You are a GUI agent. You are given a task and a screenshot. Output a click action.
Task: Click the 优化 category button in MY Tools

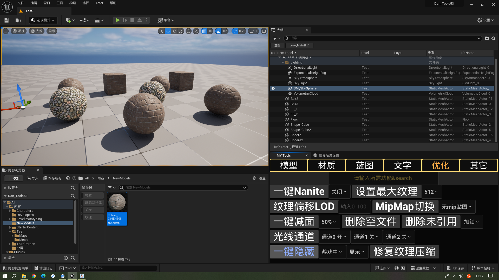(441, 165)
